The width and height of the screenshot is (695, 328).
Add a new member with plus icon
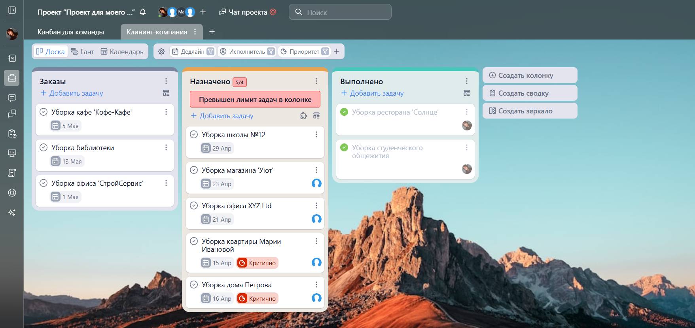pos(203,12)
